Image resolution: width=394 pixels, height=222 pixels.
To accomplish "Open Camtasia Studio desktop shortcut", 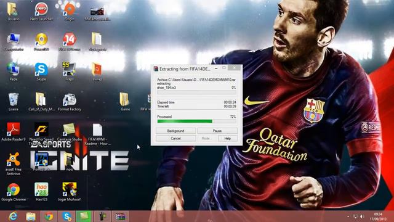I will pyautogui.click(x=70, y=131).
